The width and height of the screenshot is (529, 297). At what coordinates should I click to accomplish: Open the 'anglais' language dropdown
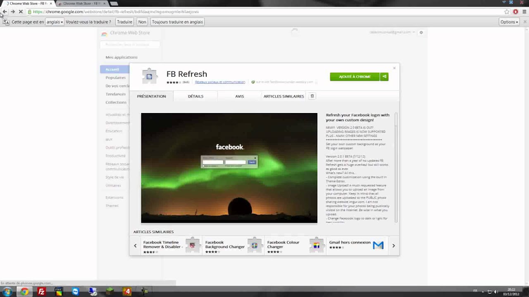(x=55, y=22)
